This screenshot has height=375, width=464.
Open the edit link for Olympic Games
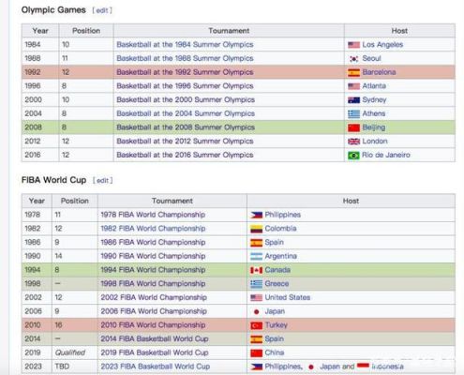point(102,10)
